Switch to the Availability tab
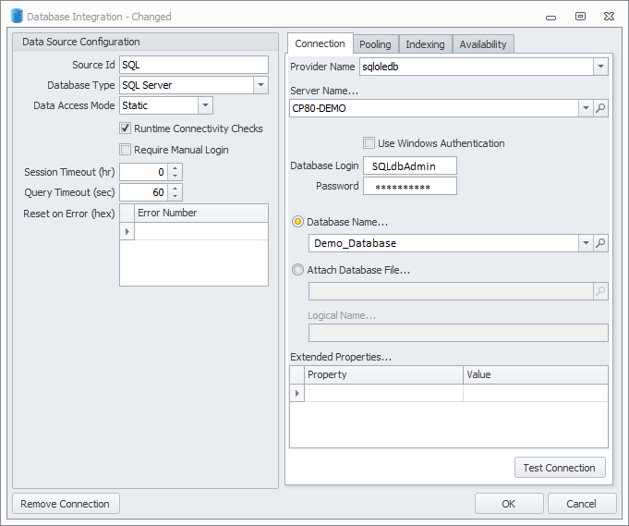629x526 pixels. (x=482, y=44)
